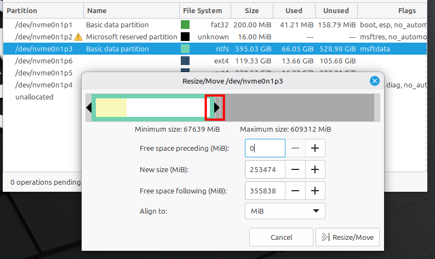Click the green fat32 color square
This screenshot has width=435, height=259.
tap(185, 25)
